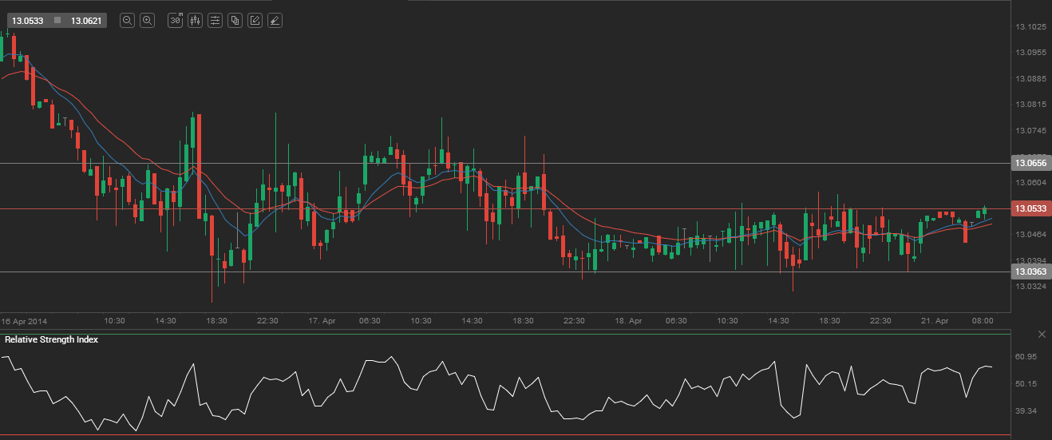This screenshot has height=440, width=1052.
Task: Click the 21. Apr date marker
Action: 935,320
